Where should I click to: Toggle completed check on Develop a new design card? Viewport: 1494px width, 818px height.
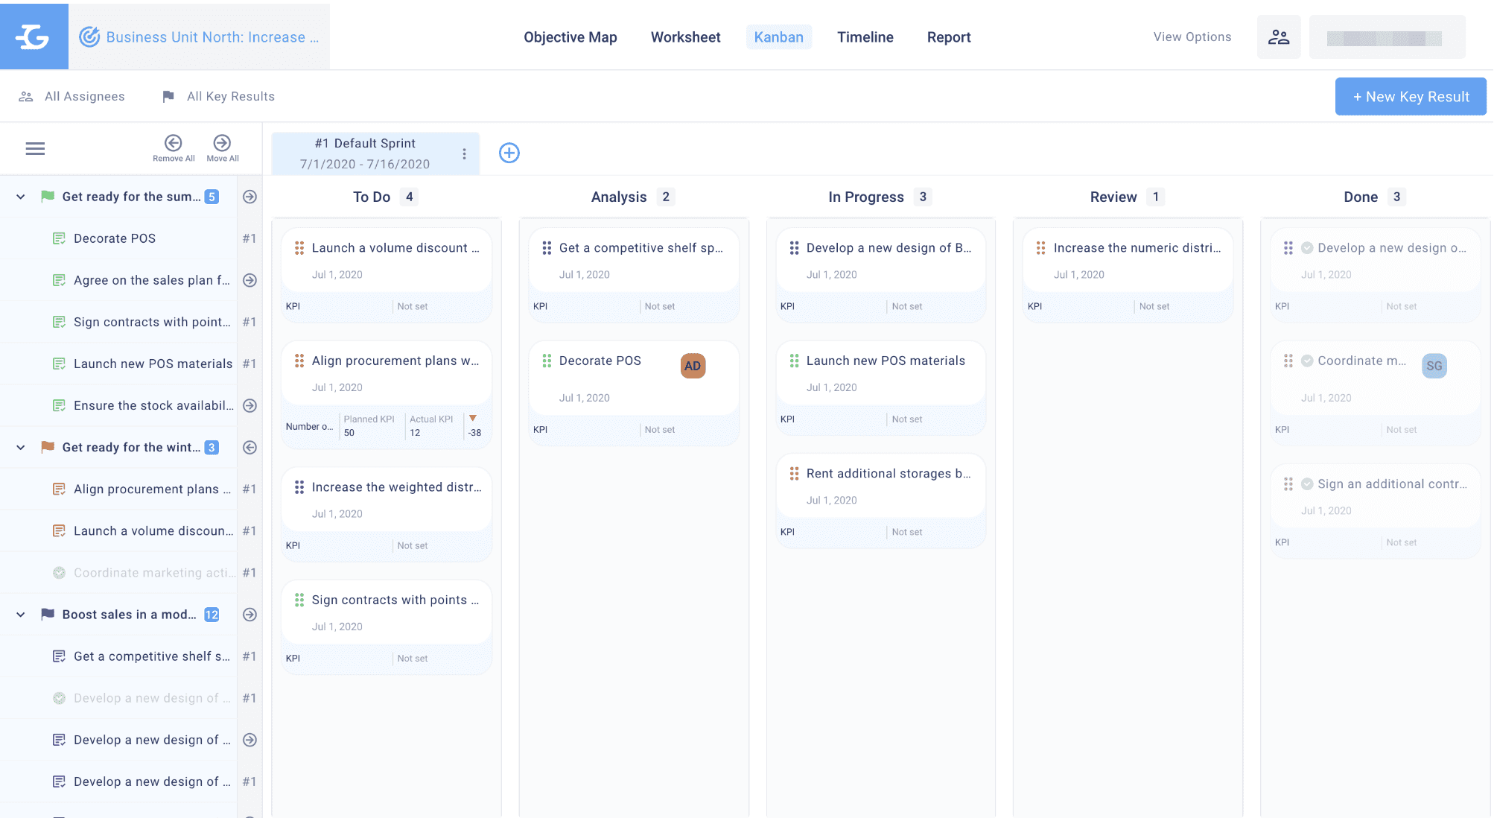point(1307,248)
